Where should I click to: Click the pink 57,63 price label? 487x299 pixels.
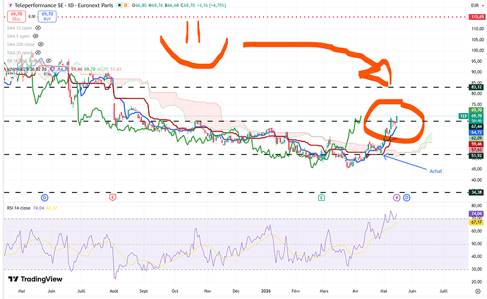pos(476,150)
